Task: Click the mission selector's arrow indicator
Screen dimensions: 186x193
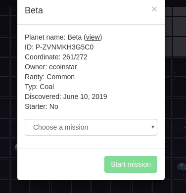Action: (x=153, y=127)
